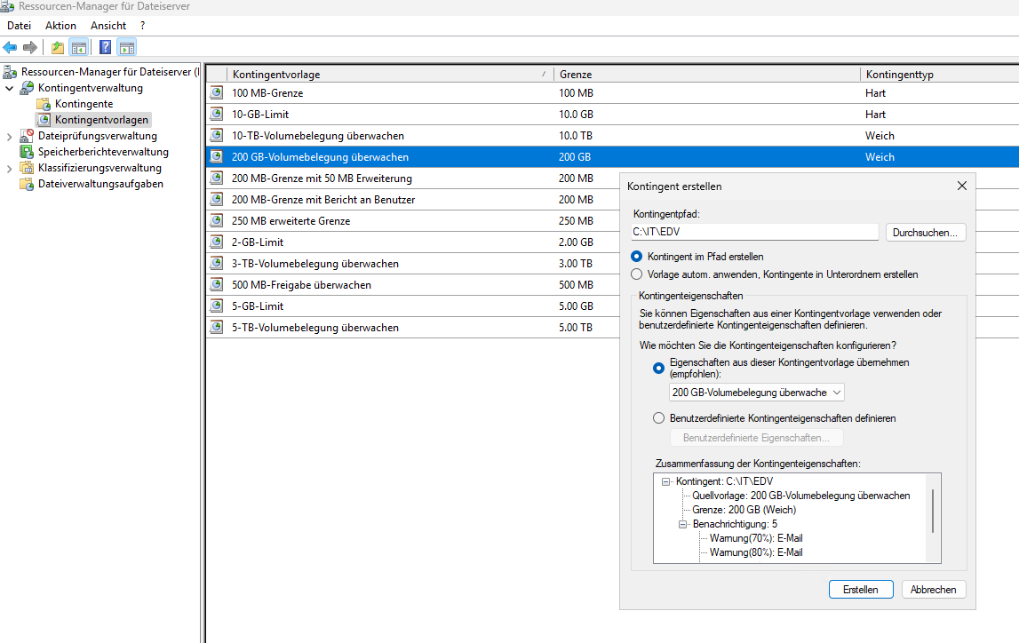Select 'Vorlage autom. anwenden' radio button
1019x643 pixels.
pos(636,274)
